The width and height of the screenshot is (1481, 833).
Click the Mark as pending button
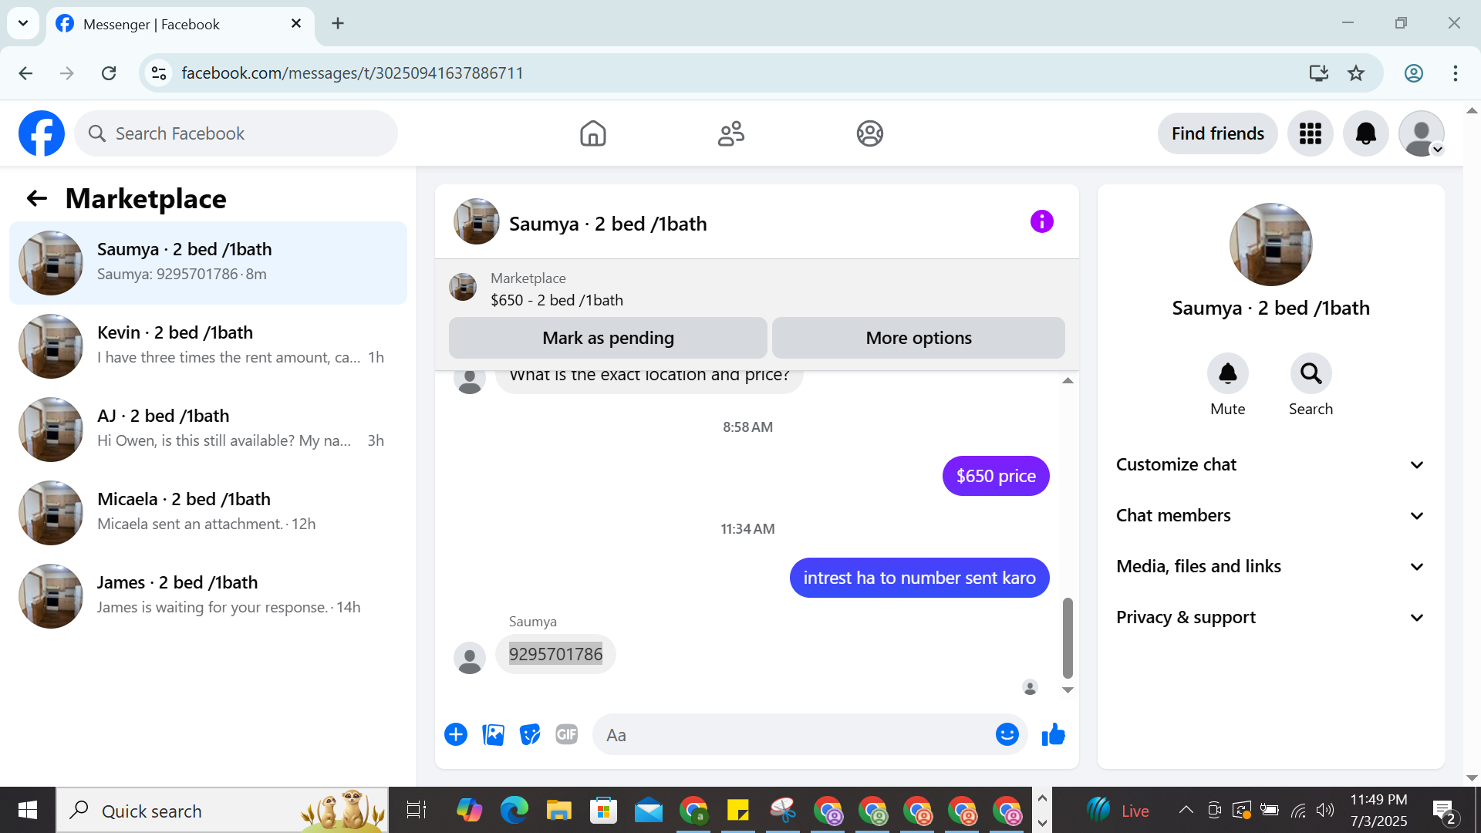point(608,338)
